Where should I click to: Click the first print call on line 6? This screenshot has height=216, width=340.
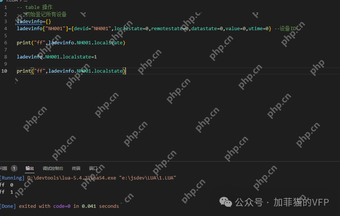(24, 42)
